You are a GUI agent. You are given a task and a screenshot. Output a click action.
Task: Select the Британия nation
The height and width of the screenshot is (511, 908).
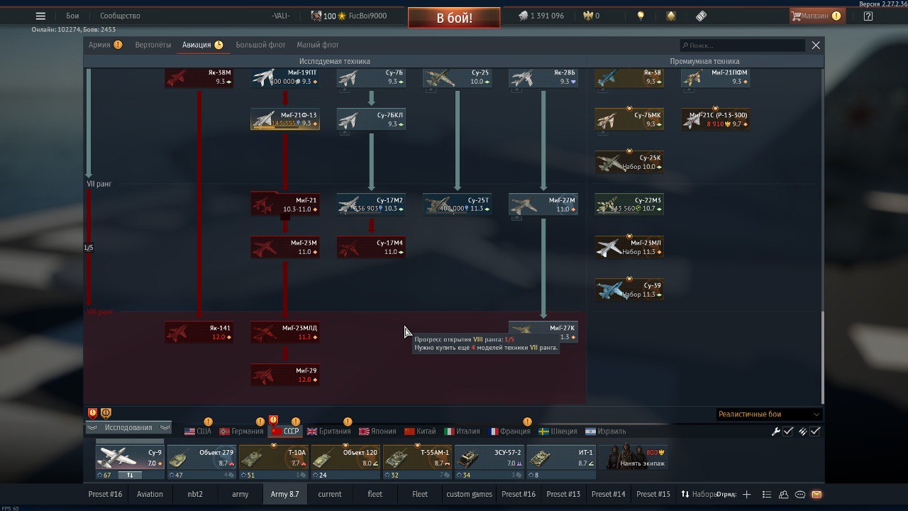329,431
